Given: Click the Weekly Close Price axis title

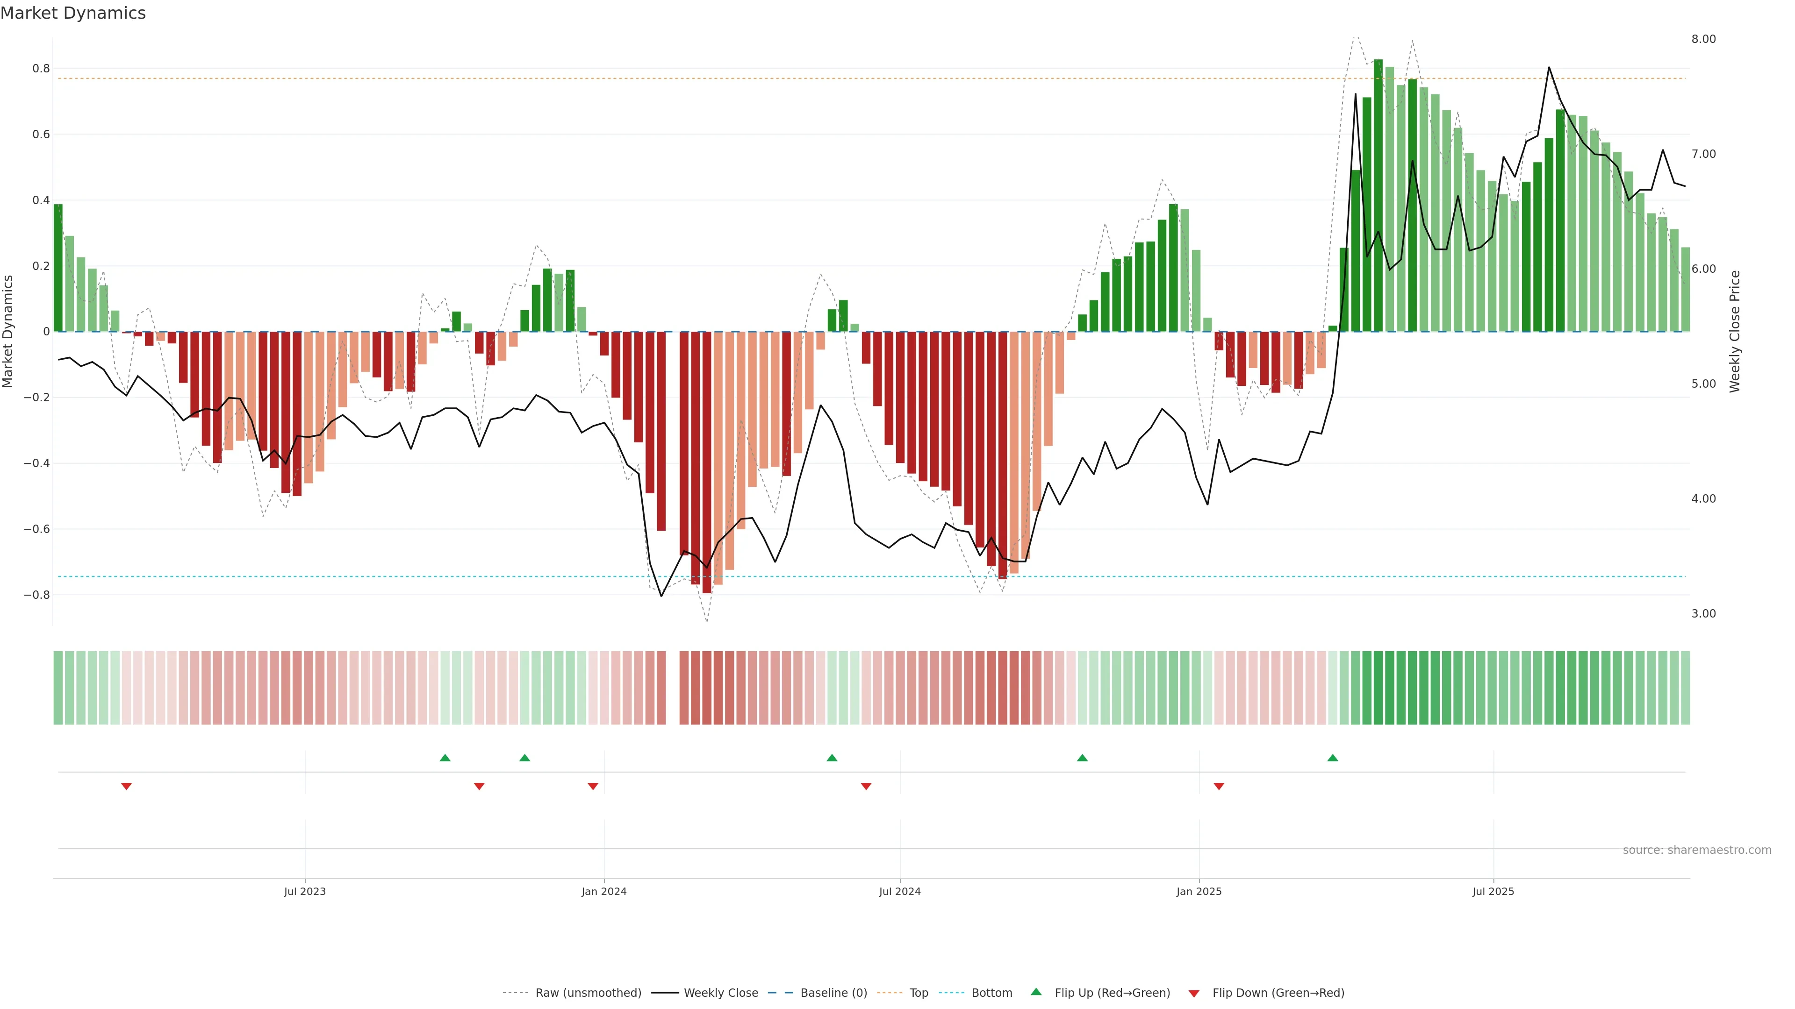Looking at the screenshot, I should click(x=1734, y=332).
